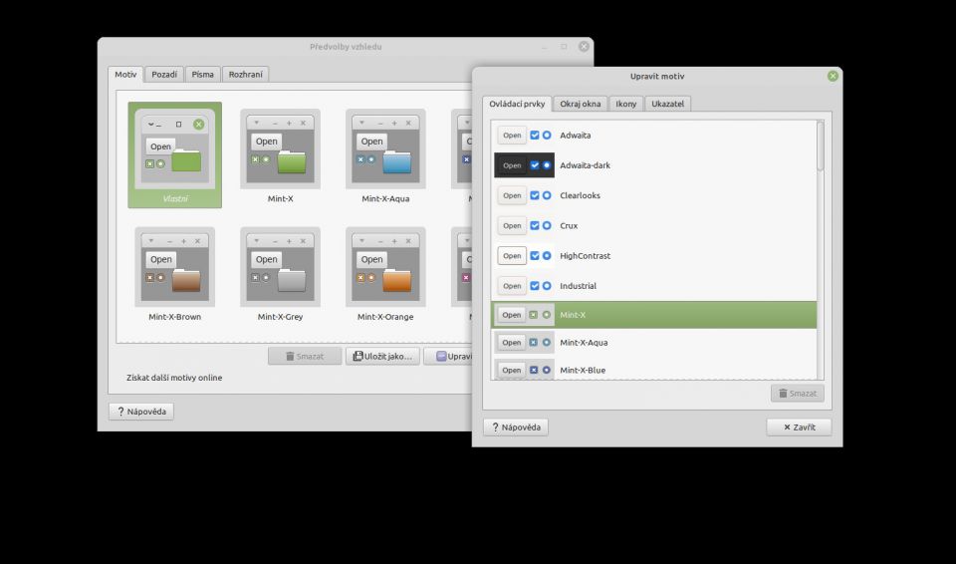Click HighContrast preview checkbox icon
This screenshot has height=564, width=956.
[x=535, y=255]
